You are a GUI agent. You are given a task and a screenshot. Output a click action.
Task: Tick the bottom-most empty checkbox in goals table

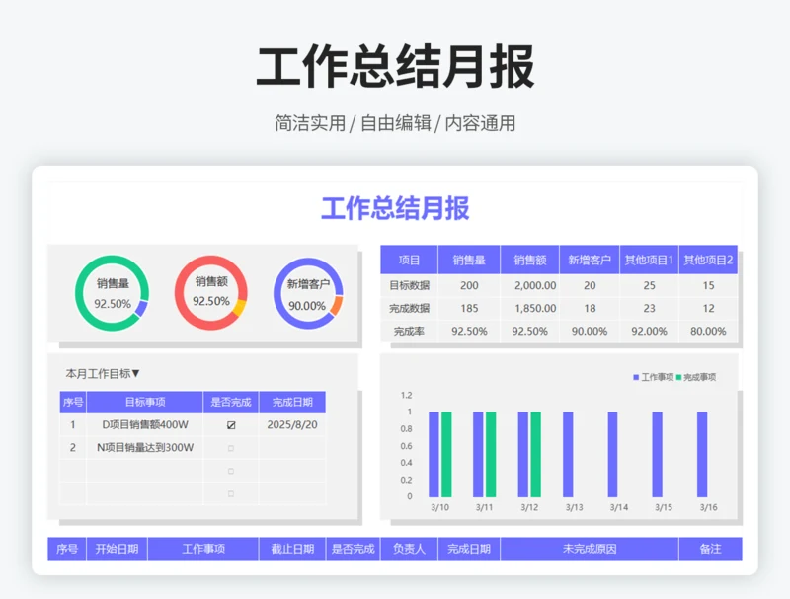pos(231,493)
